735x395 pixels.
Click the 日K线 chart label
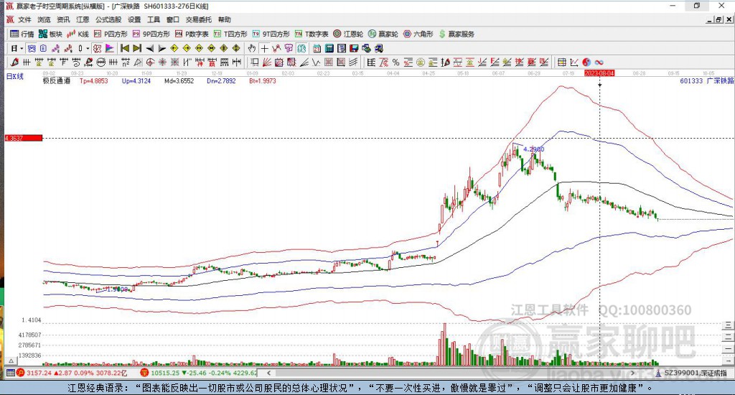tap(14, 76)
